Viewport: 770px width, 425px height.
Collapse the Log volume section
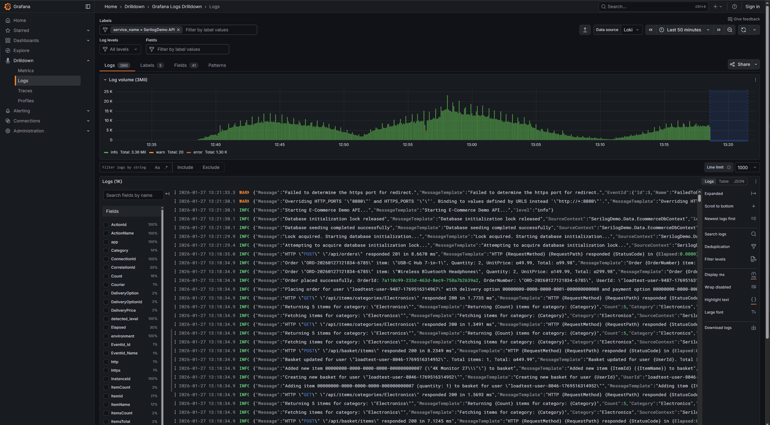[x=105, y=79]
